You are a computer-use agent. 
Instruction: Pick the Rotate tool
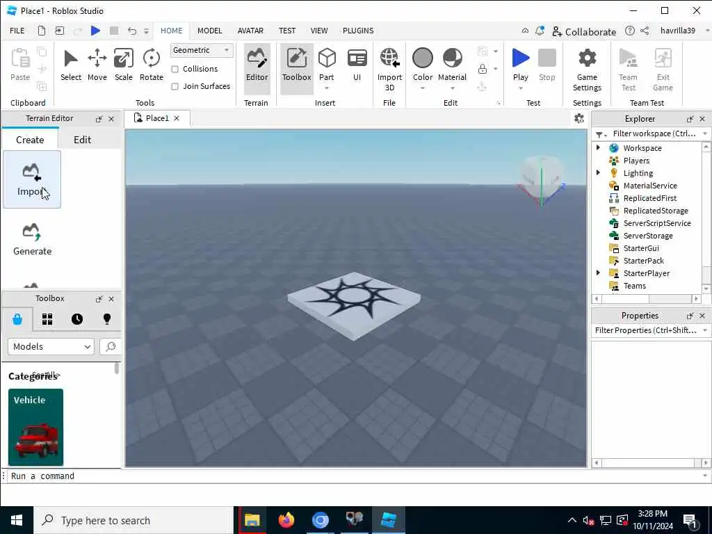tap(151, 65)
